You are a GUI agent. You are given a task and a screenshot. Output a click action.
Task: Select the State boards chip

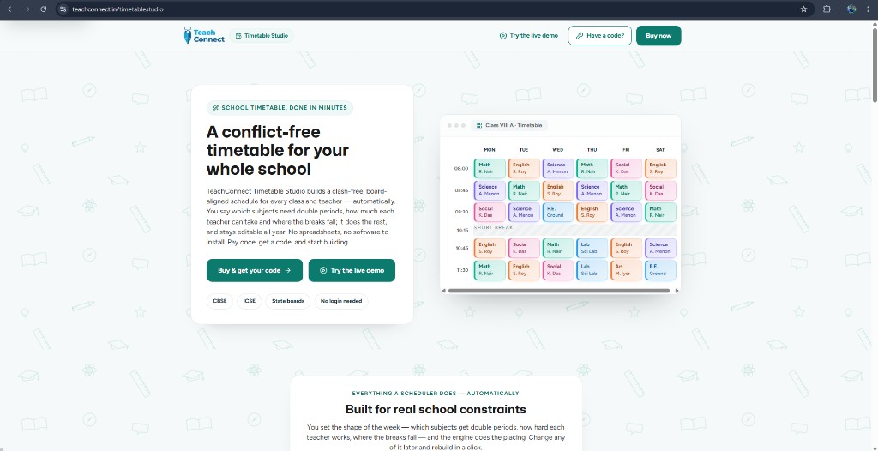coord(288,301)
